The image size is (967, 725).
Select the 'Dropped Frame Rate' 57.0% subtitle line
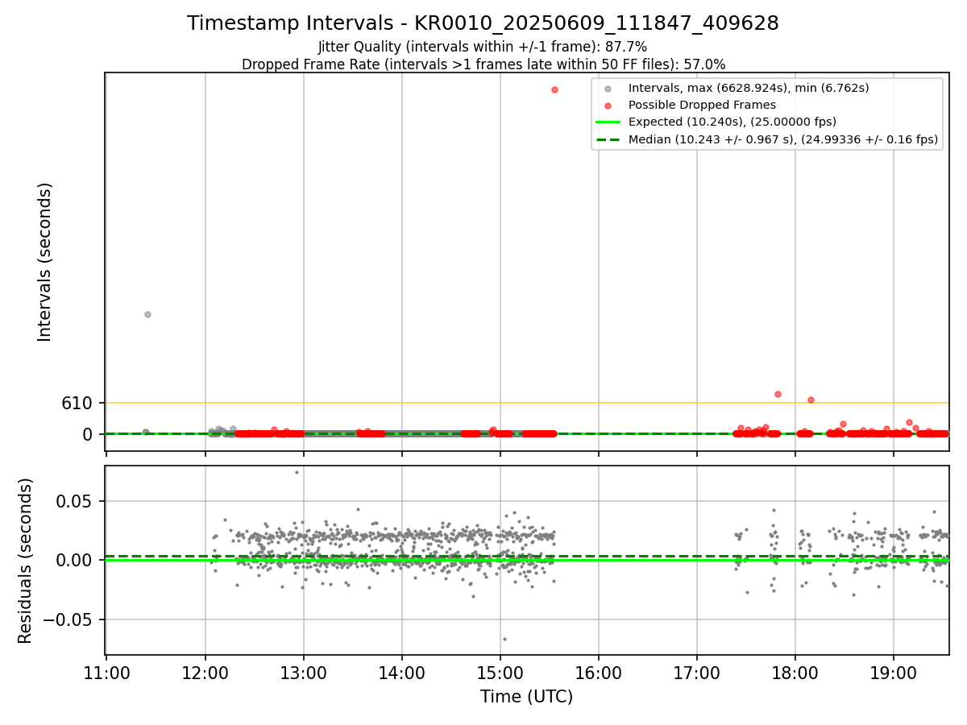483,64
